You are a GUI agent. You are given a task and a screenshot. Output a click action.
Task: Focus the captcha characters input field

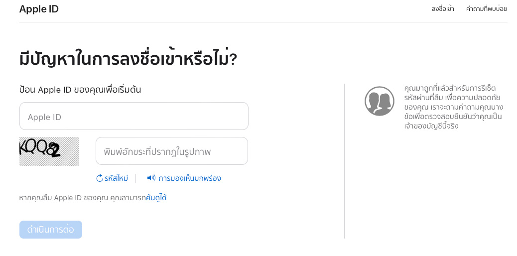pyautogui.click(x=171, y=151)
